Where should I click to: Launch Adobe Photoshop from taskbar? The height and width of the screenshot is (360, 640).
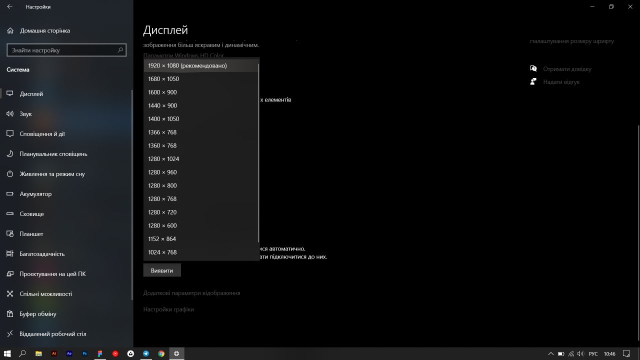point(84,353)
